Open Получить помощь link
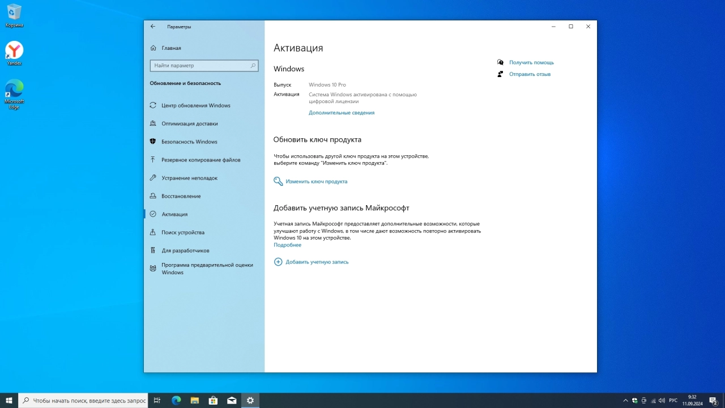The width and height of the screenshot is (725, 408). (x=531, y=63)
